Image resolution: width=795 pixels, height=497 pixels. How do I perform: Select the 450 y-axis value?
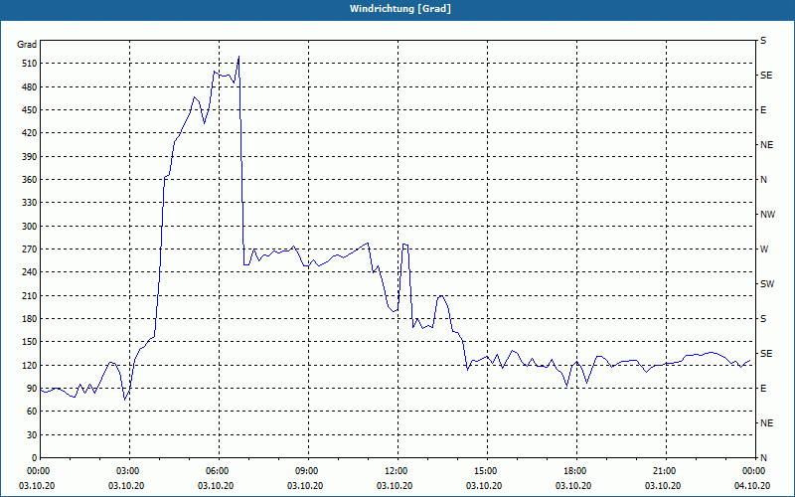pos(29,110)
